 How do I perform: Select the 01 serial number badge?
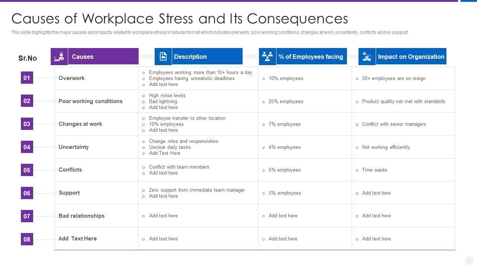click(x=27, y=78)
